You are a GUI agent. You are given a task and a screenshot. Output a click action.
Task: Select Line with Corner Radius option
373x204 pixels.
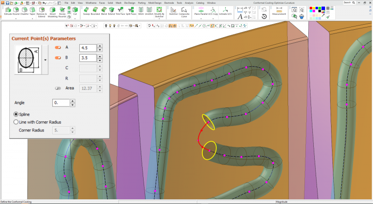coord(16,122)
